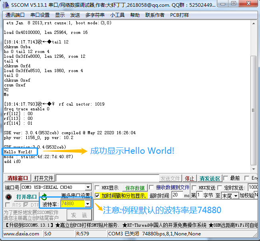The image size is (260, 241).
Task: Click the 发送文件 button
Action: pyautogui.click(x=170, y=178)
